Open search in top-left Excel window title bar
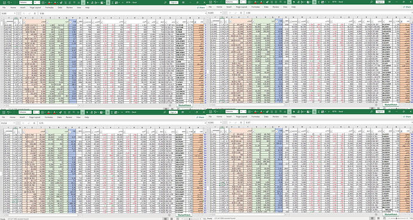 pyautogui.click(x=165, y=2)
